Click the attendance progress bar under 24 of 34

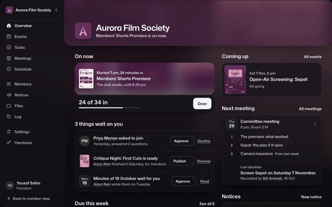[110, 108]
